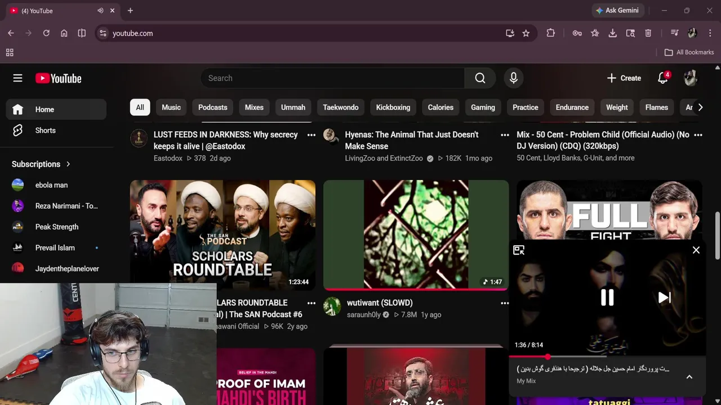Image resolution: width=721 pixels, height=405 pixels.
Task: Select the All chip
Action: click(140, 107)
